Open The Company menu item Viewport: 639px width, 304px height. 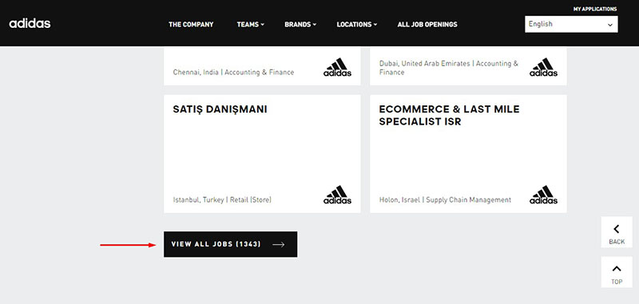click(x=191, y=25)
